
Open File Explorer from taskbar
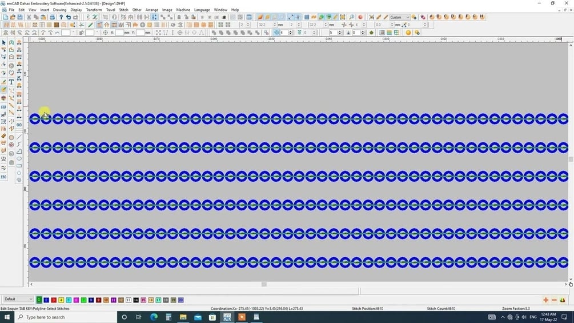[183, 317]
